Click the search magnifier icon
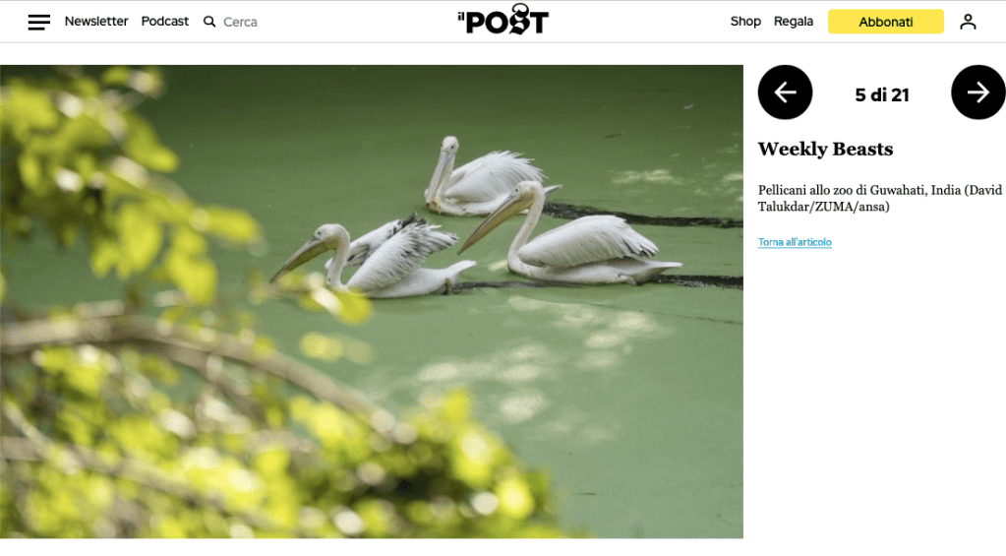This screenshot has width=1006, height=556. [209, 22]
